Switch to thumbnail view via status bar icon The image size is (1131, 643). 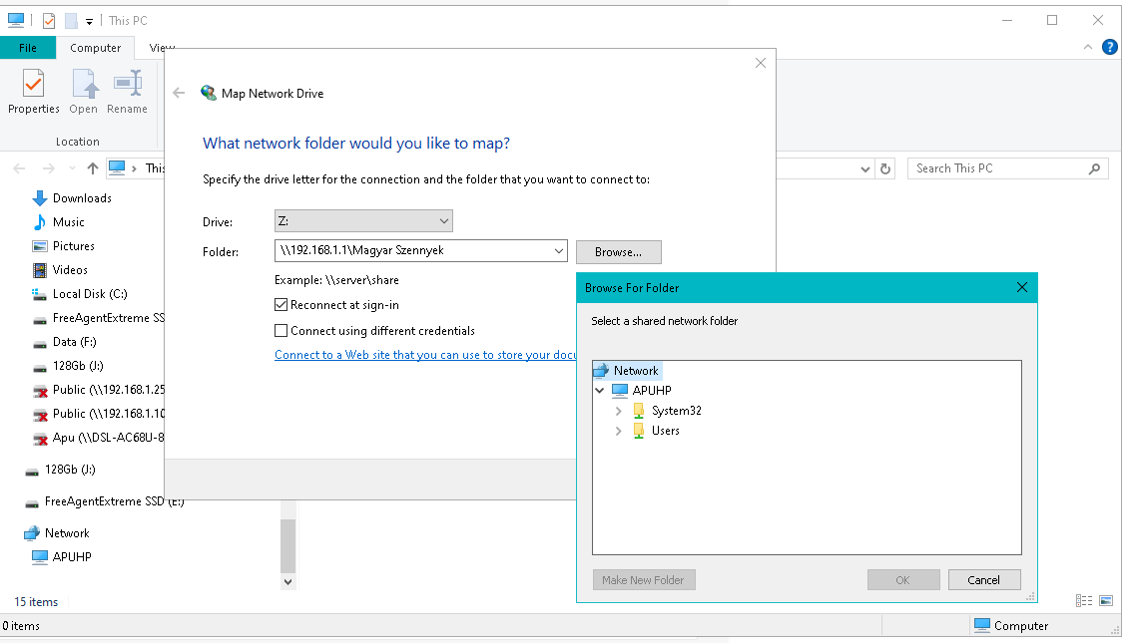(x=1106, y=600)
